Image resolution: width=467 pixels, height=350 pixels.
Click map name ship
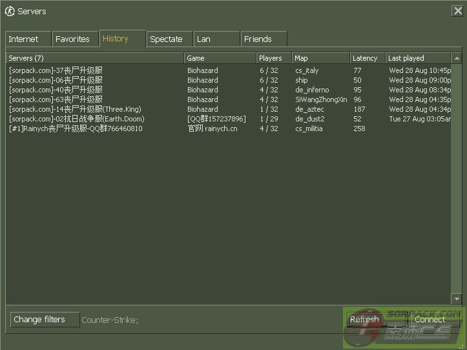click(302, 81)
